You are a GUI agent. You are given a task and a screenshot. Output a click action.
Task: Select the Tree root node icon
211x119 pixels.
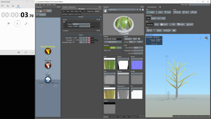point(48,79)
